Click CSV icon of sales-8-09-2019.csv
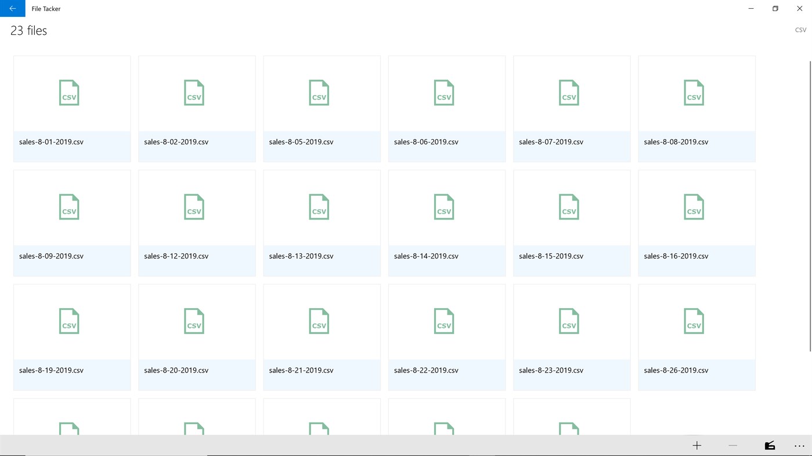 [x=69, y=207]
